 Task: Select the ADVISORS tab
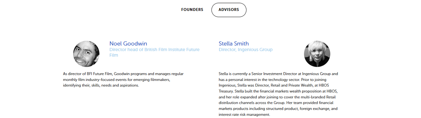coord(229,10)
